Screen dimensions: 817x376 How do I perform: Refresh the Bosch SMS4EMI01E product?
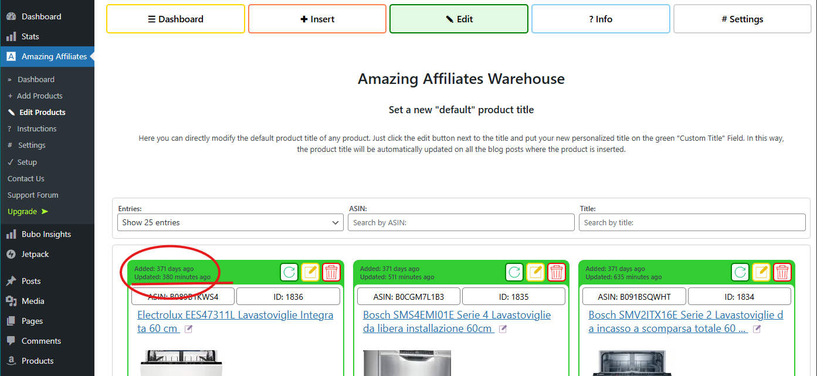515,272
